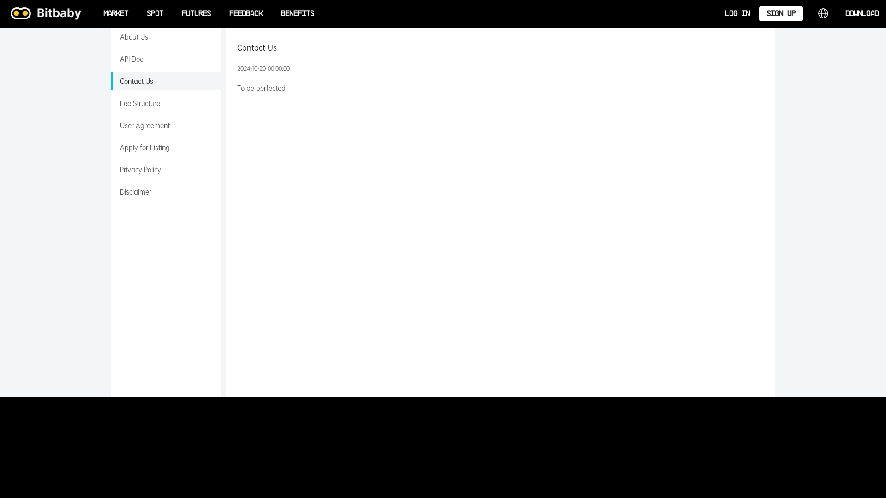Click the 'To be perfected' text
This screenshot has width=886, height=498.
(261, 88)
